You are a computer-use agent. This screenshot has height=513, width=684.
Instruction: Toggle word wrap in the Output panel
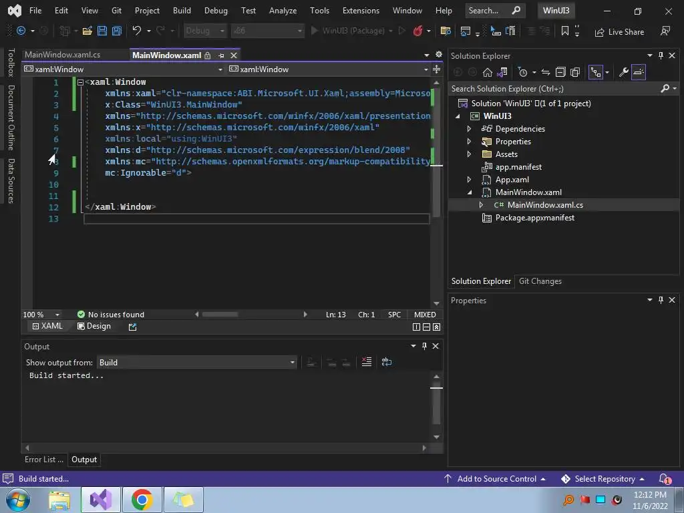coord(387,361)
